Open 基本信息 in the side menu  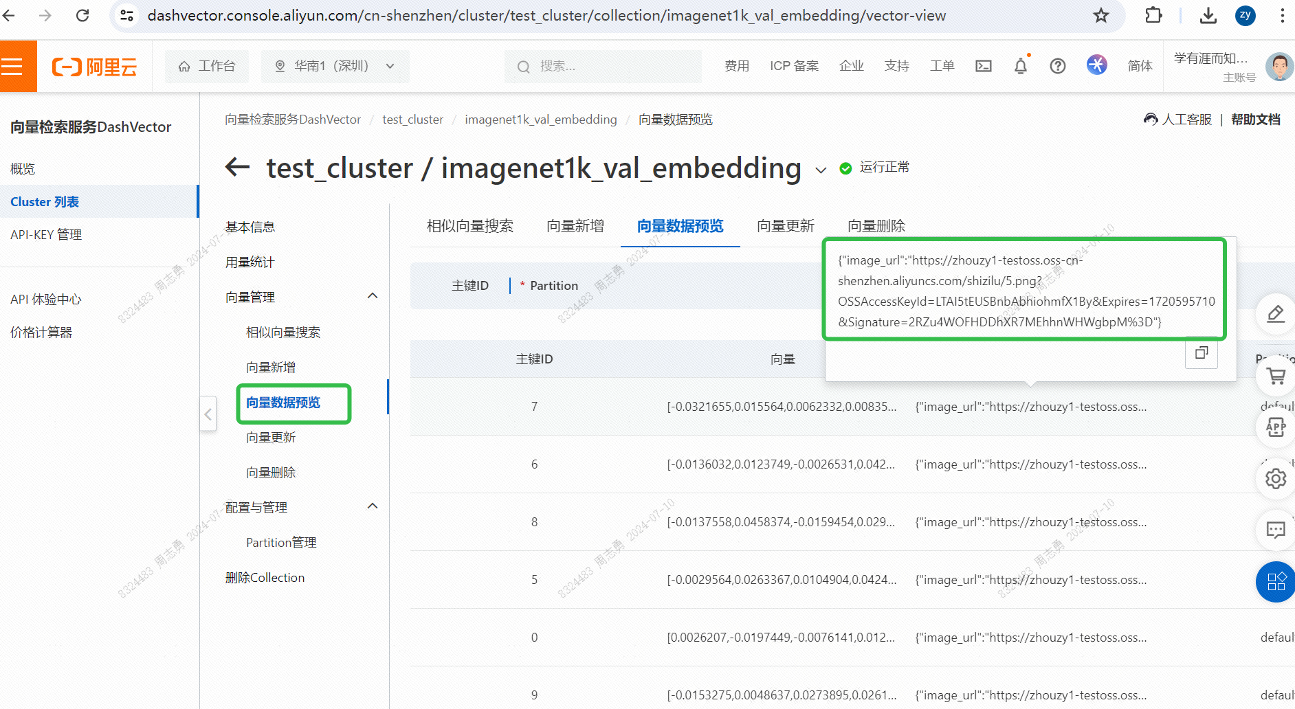coord(250,227)
